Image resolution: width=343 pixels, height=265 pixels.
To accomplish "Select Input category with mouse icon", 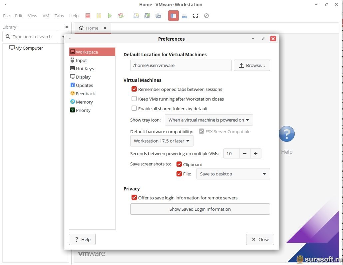I will click(92, 60).
